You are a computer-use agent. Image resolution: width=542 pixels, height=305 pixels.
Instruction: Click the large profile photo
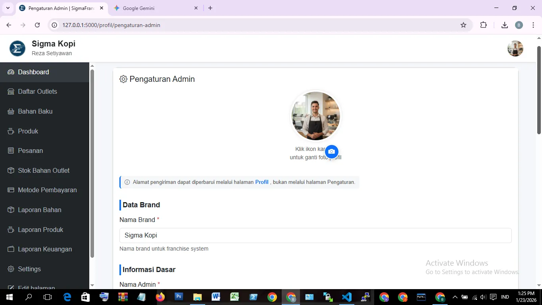[316, 116]
